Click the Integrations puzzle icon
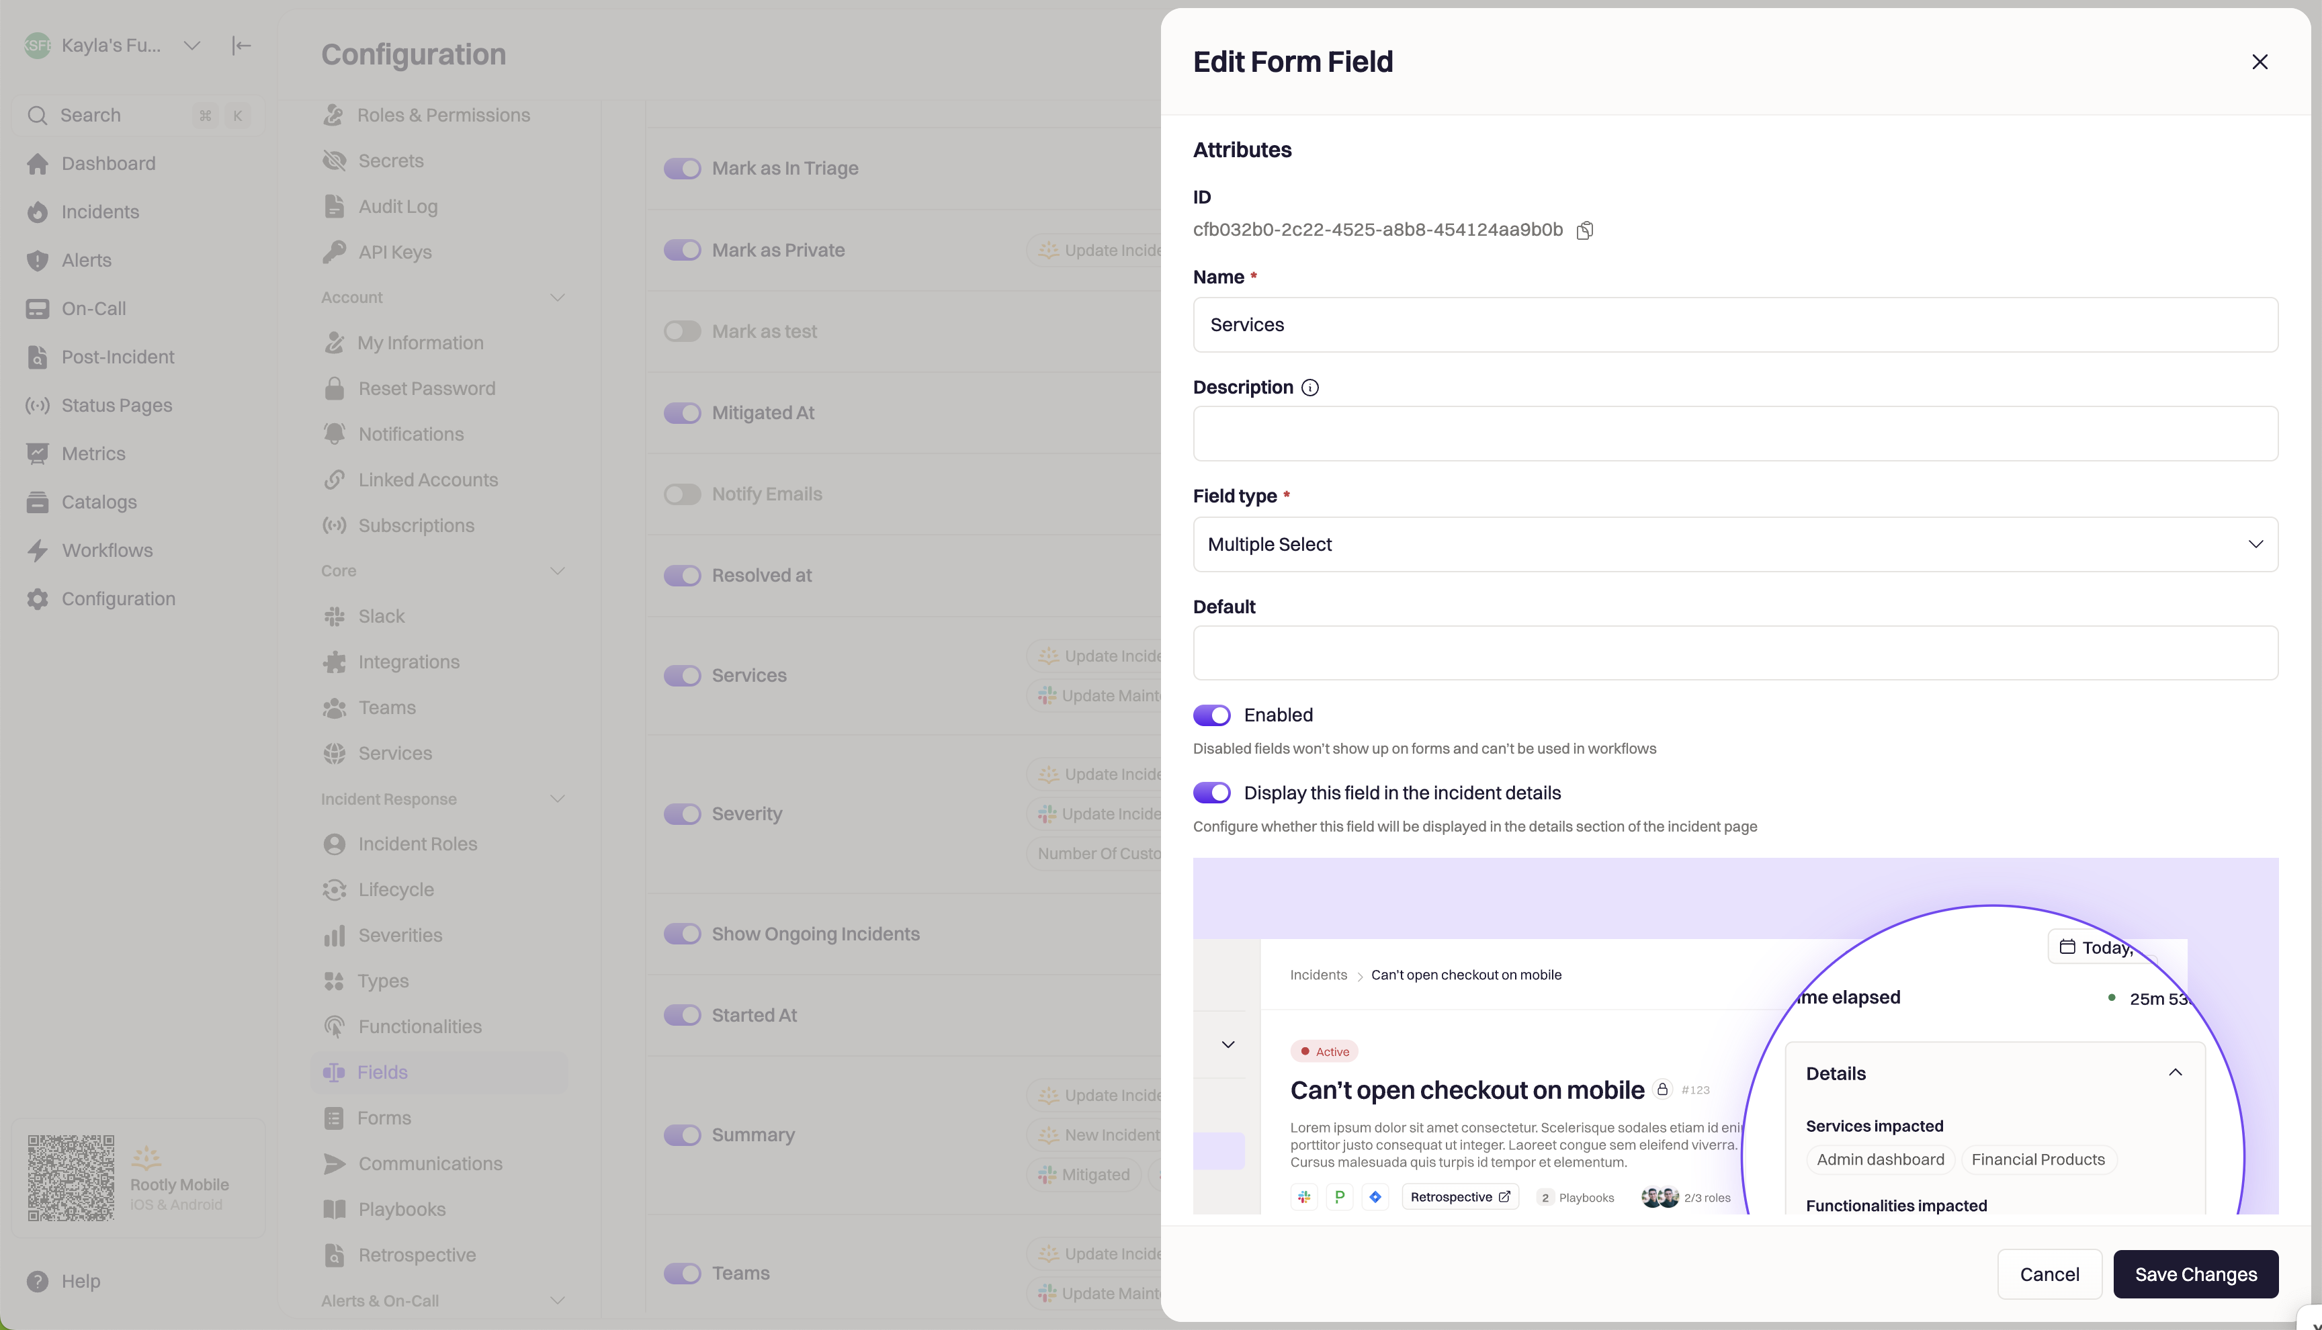The image size is (2322, 1330). pos(335,662)
